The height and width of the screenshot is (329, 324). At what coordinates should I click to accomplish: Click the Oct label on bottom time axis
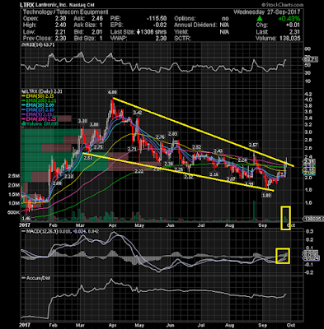pos(291,325)
